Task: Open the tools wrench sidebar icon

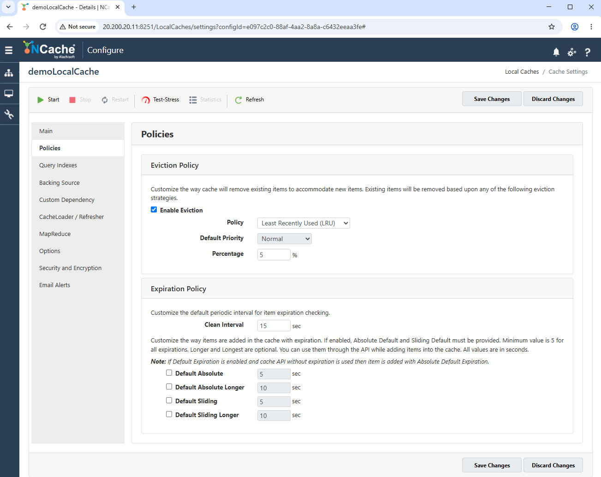Action: [x=9, y=114]
